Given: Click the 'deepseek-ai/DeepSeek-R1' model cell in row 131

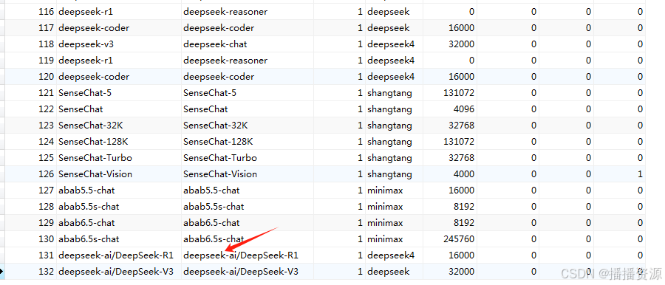Looking at the screenshot, I should 240,255.
